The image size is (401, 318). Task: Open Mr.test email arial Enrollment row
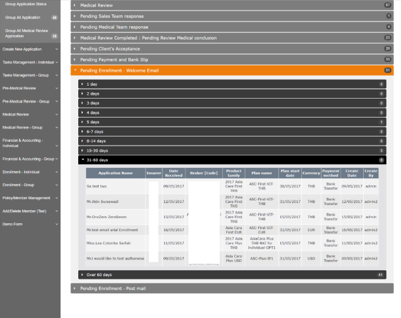click(232, 230)
